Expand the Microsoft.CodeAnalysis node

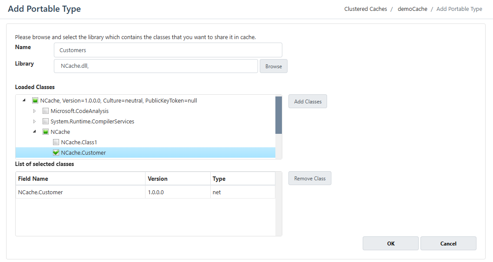pyautogui.click(x=35, y=111)
